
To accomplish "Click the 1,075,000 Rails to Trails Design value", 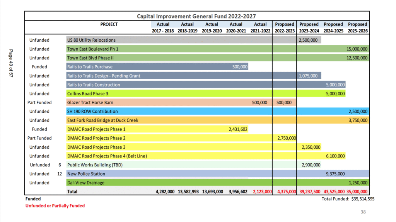I will (x=308, y=76).
